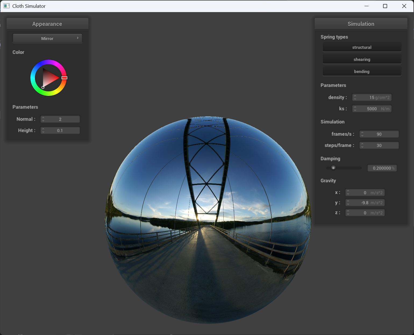The height and width of the screenshot is (335, 414).
Task: Click the steps/frame value field
Action: click(379, 145)
